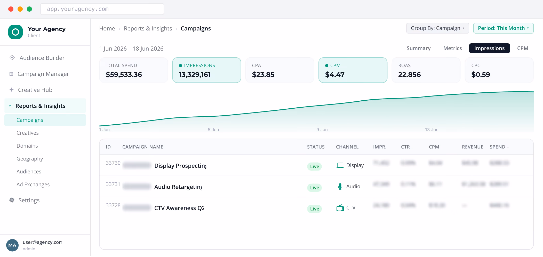543x257 pixels.
Task: Click the Live badge for campaign 33730
Action: [x=315, y=166]
